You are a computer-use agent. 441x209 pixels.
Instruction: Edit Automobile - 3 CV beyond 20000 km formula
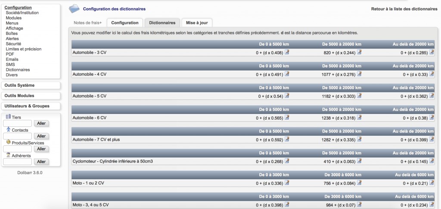coord(432,52)
